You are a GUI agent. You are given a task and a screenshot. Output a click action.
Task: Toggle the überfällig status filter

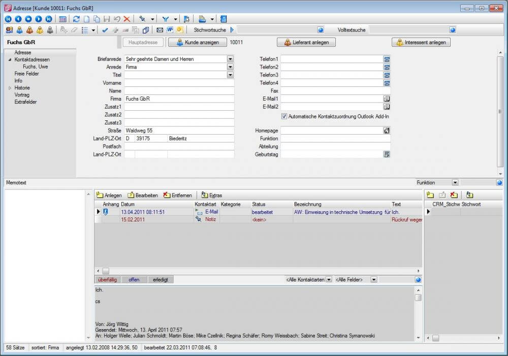107,280
